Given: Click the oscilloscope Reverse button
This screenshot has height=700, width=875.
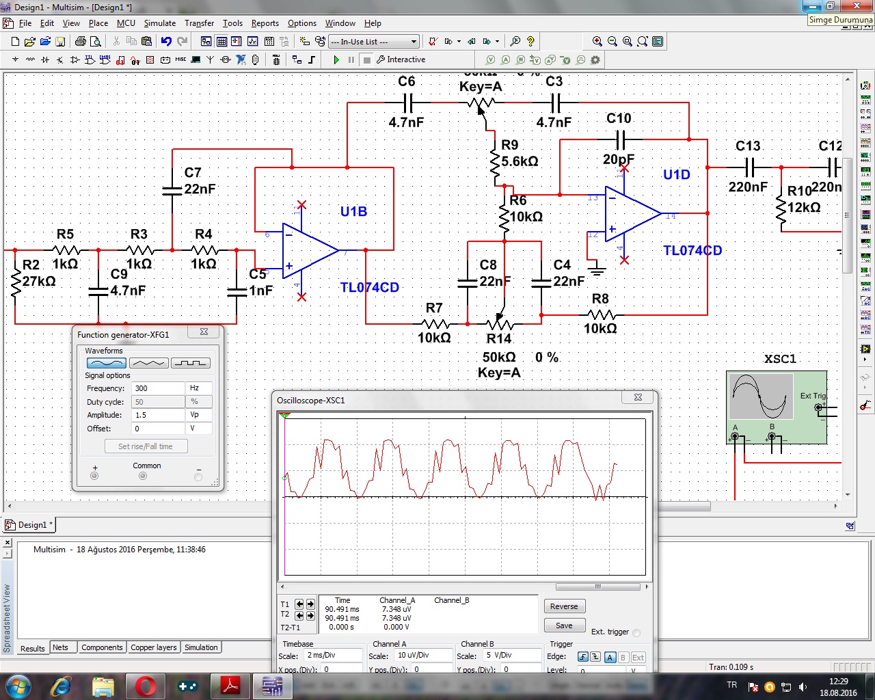Looking at the screenshot, I should click(564, 606).
